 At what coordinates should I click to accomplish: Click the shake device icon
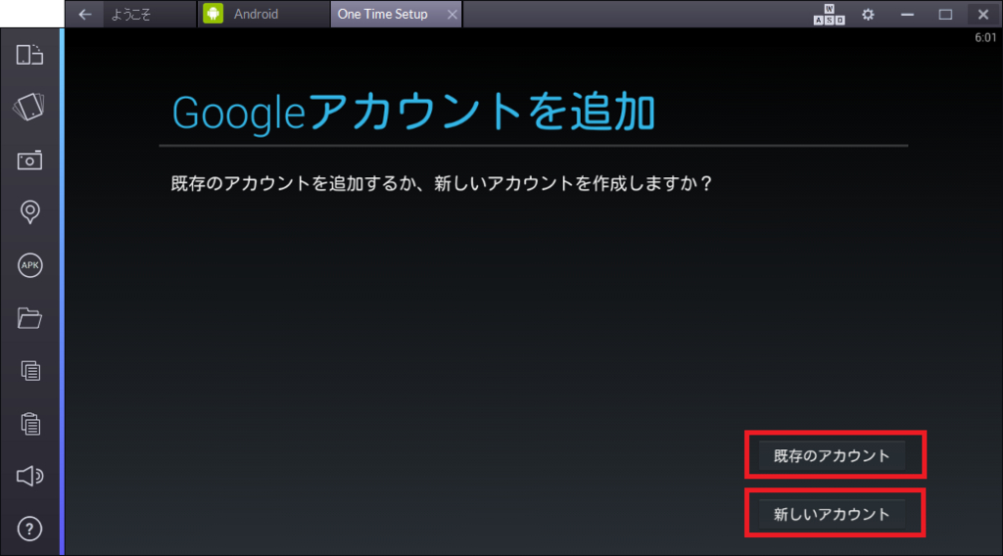pos(29,107)
